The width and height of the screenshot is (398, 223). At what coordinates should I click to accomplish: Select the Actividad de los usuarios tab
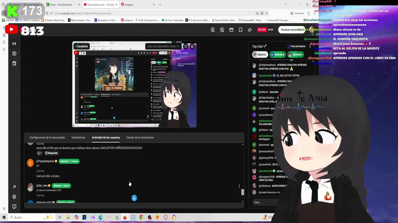click(x=106, y=138)
